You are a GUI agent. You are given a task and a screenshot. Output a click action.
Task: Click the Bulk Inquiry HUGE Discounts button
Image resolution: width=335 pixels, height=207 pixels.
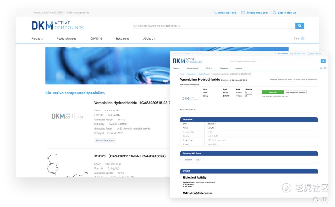point(296,92)
